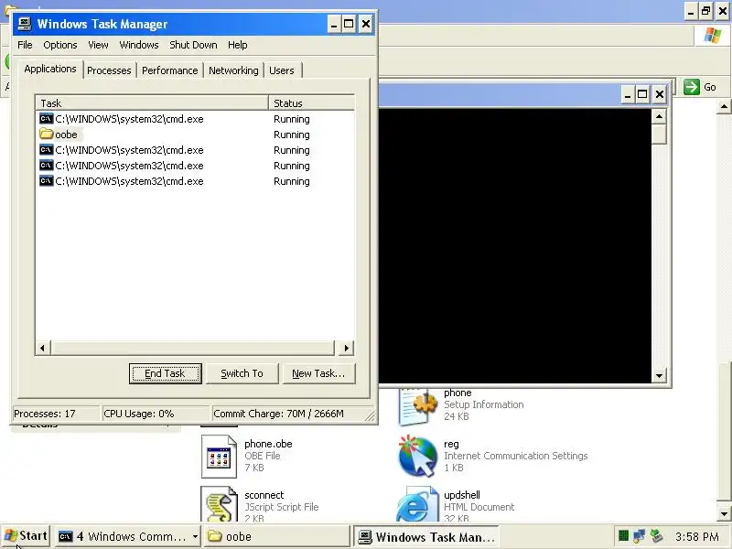Click the command window scrollbar thumb
732x549 pixels.
(659, 134)
